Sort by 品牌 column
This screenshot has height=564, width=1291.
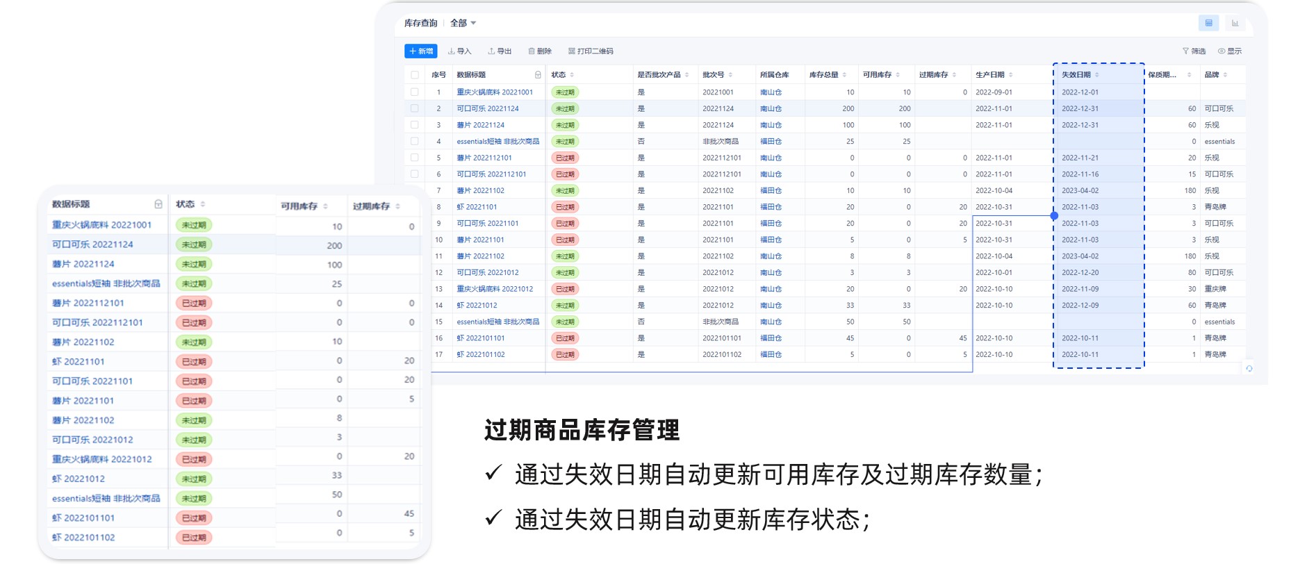pyautogui.click(x=1225, y=75)
